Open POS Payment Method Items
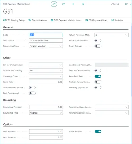 (66, 20)
